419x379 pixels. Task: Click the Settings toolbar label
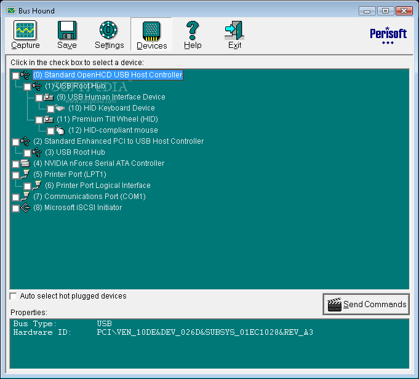tap(110, 45)
